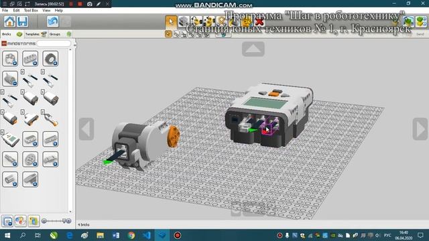Switch to Build mode icon
This screenshot has height=241, width=429.
pos(408,21)
